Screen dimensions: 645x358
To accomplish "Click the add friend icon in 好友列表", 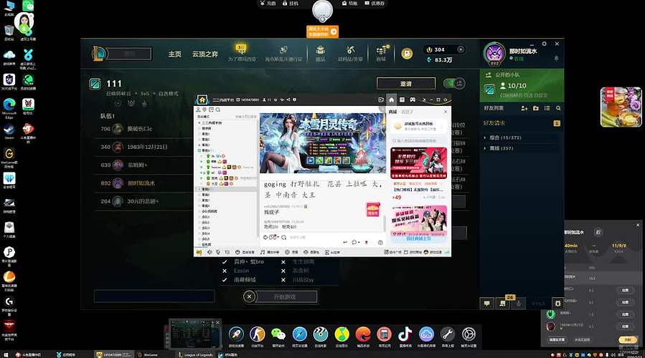I will click(x=524, y=108).
